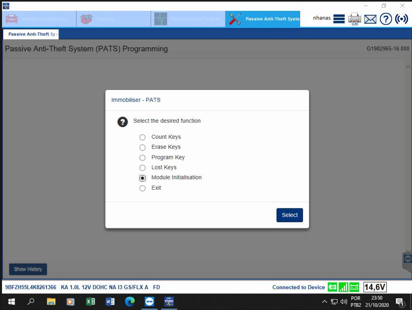Open the envelope mail icon
Image resolution: width=412 pixels, height=310 pixels.
pos(370,19)
